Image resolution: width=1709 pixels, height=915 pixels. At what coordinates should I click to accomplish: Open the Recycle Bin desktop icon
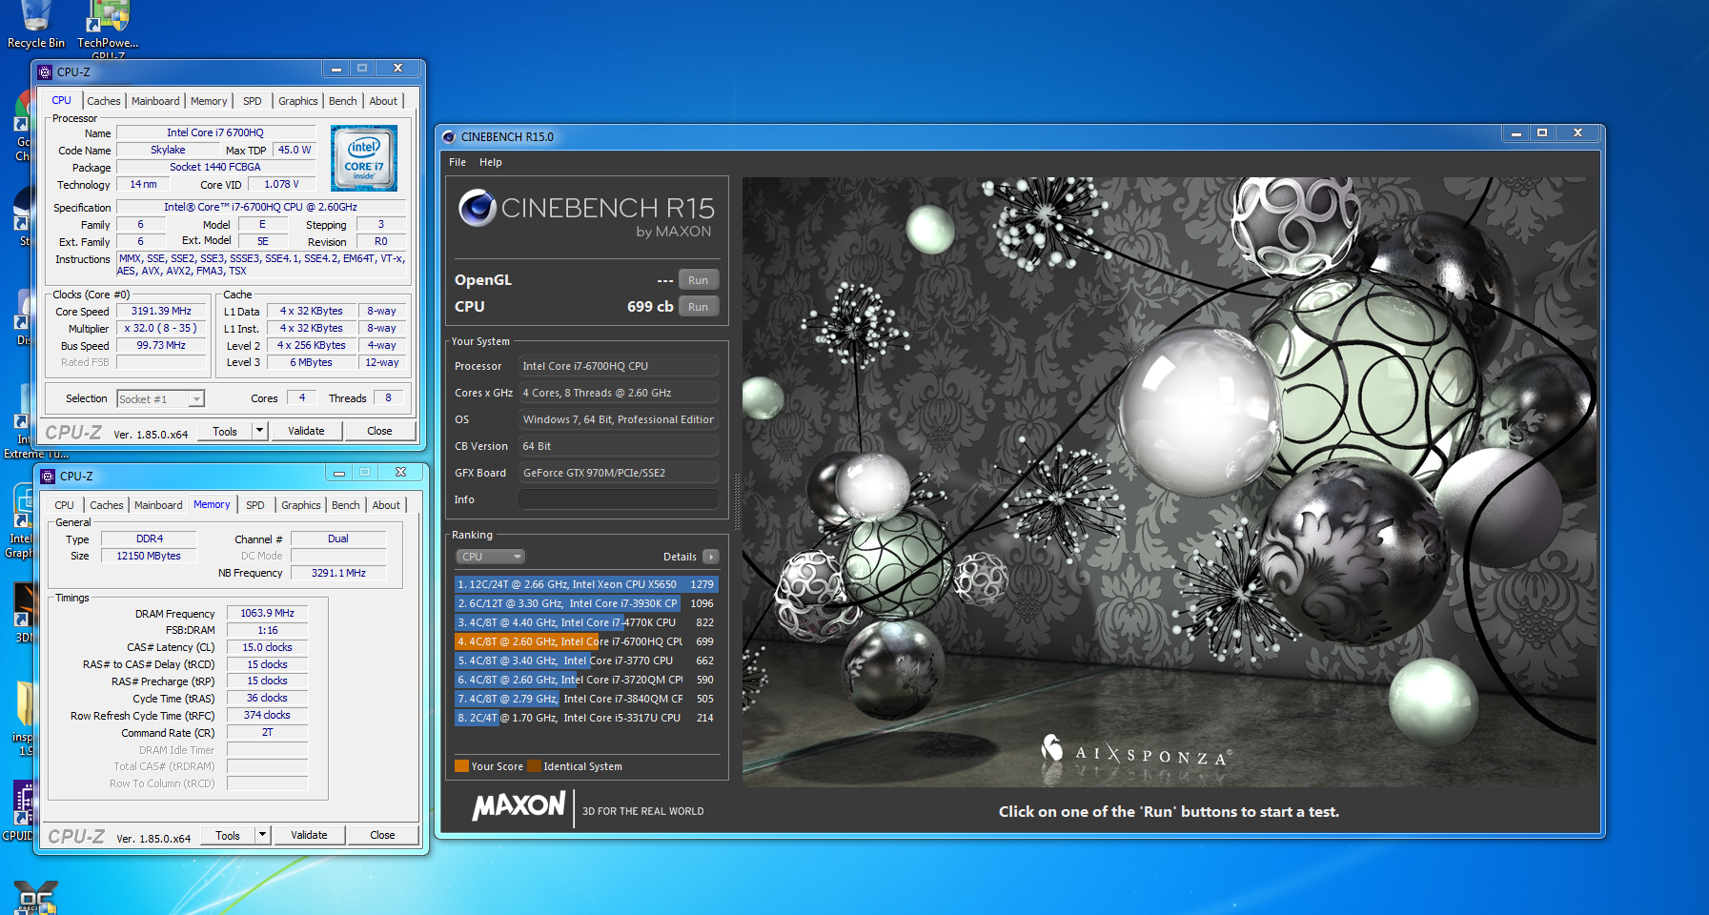pyautogui.click(x=36, y=24)
